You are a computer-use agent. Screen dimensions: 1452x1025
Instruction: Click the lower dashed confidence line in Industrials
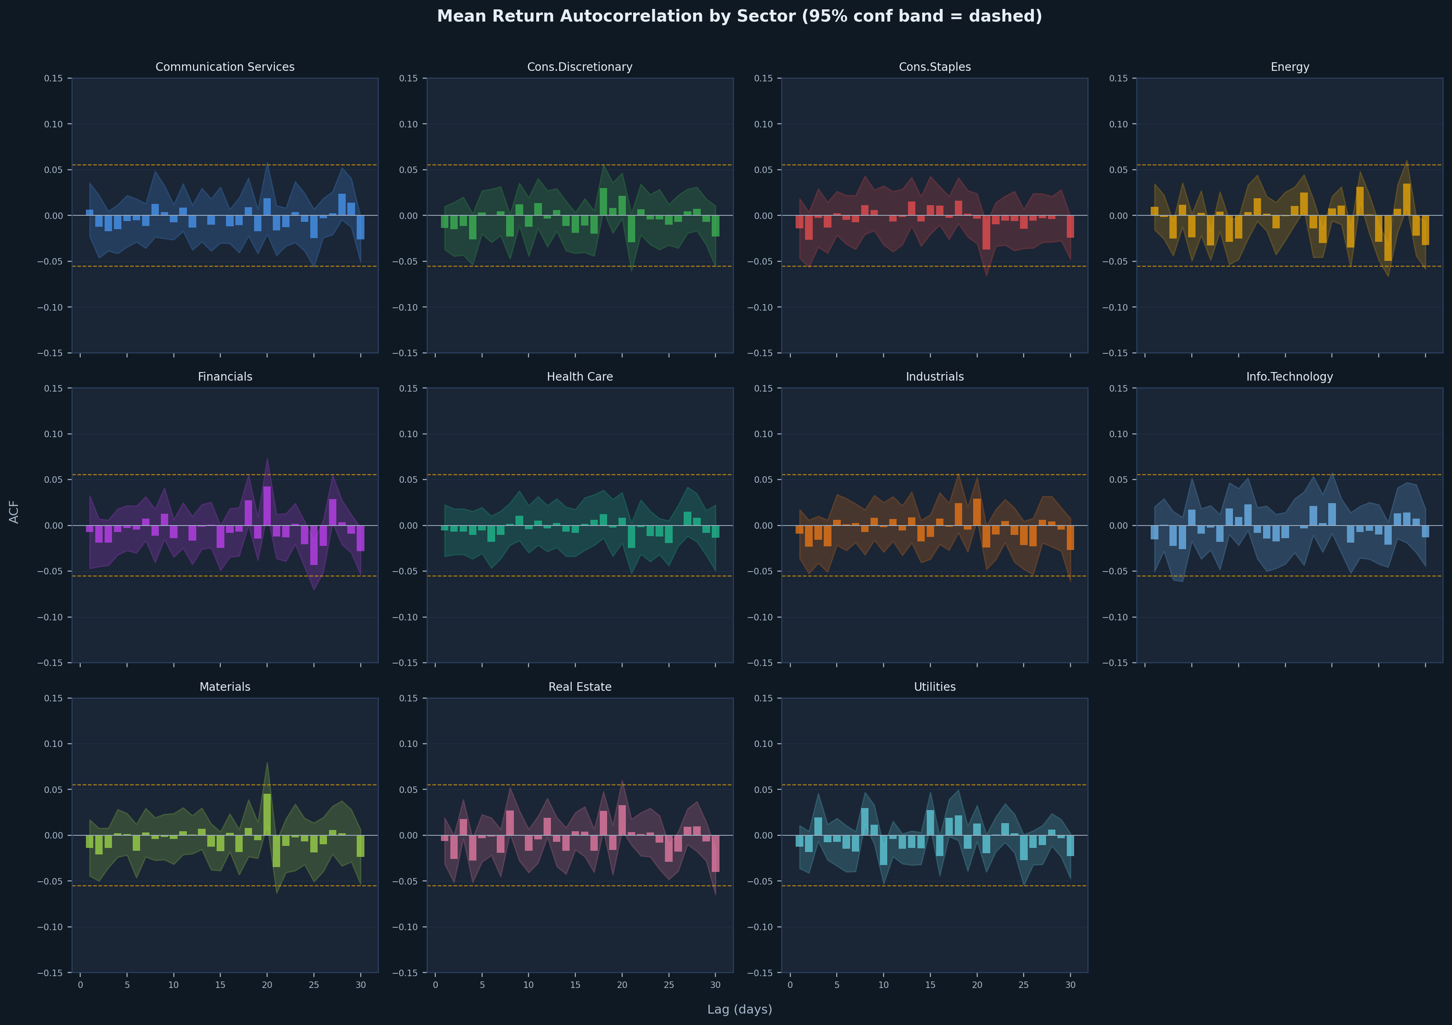click(935, 576)
